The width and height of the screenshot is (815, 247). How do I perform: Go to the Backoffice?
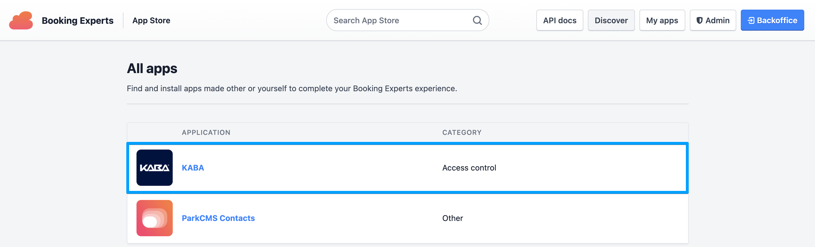click(777, 21)
